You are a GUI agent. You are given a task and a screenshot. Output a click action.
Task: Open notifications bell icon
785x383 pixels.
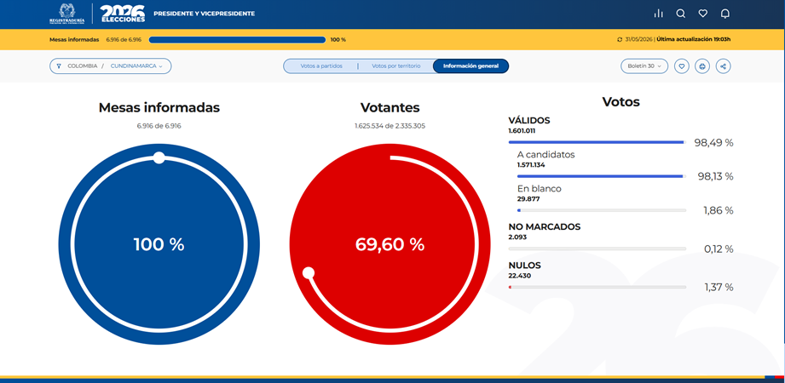[725, 14]
